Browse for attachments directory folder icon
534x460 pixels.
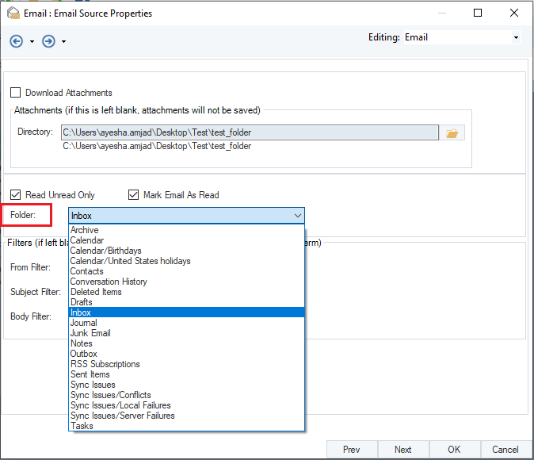pyautogui.click(x=452, y=133)
